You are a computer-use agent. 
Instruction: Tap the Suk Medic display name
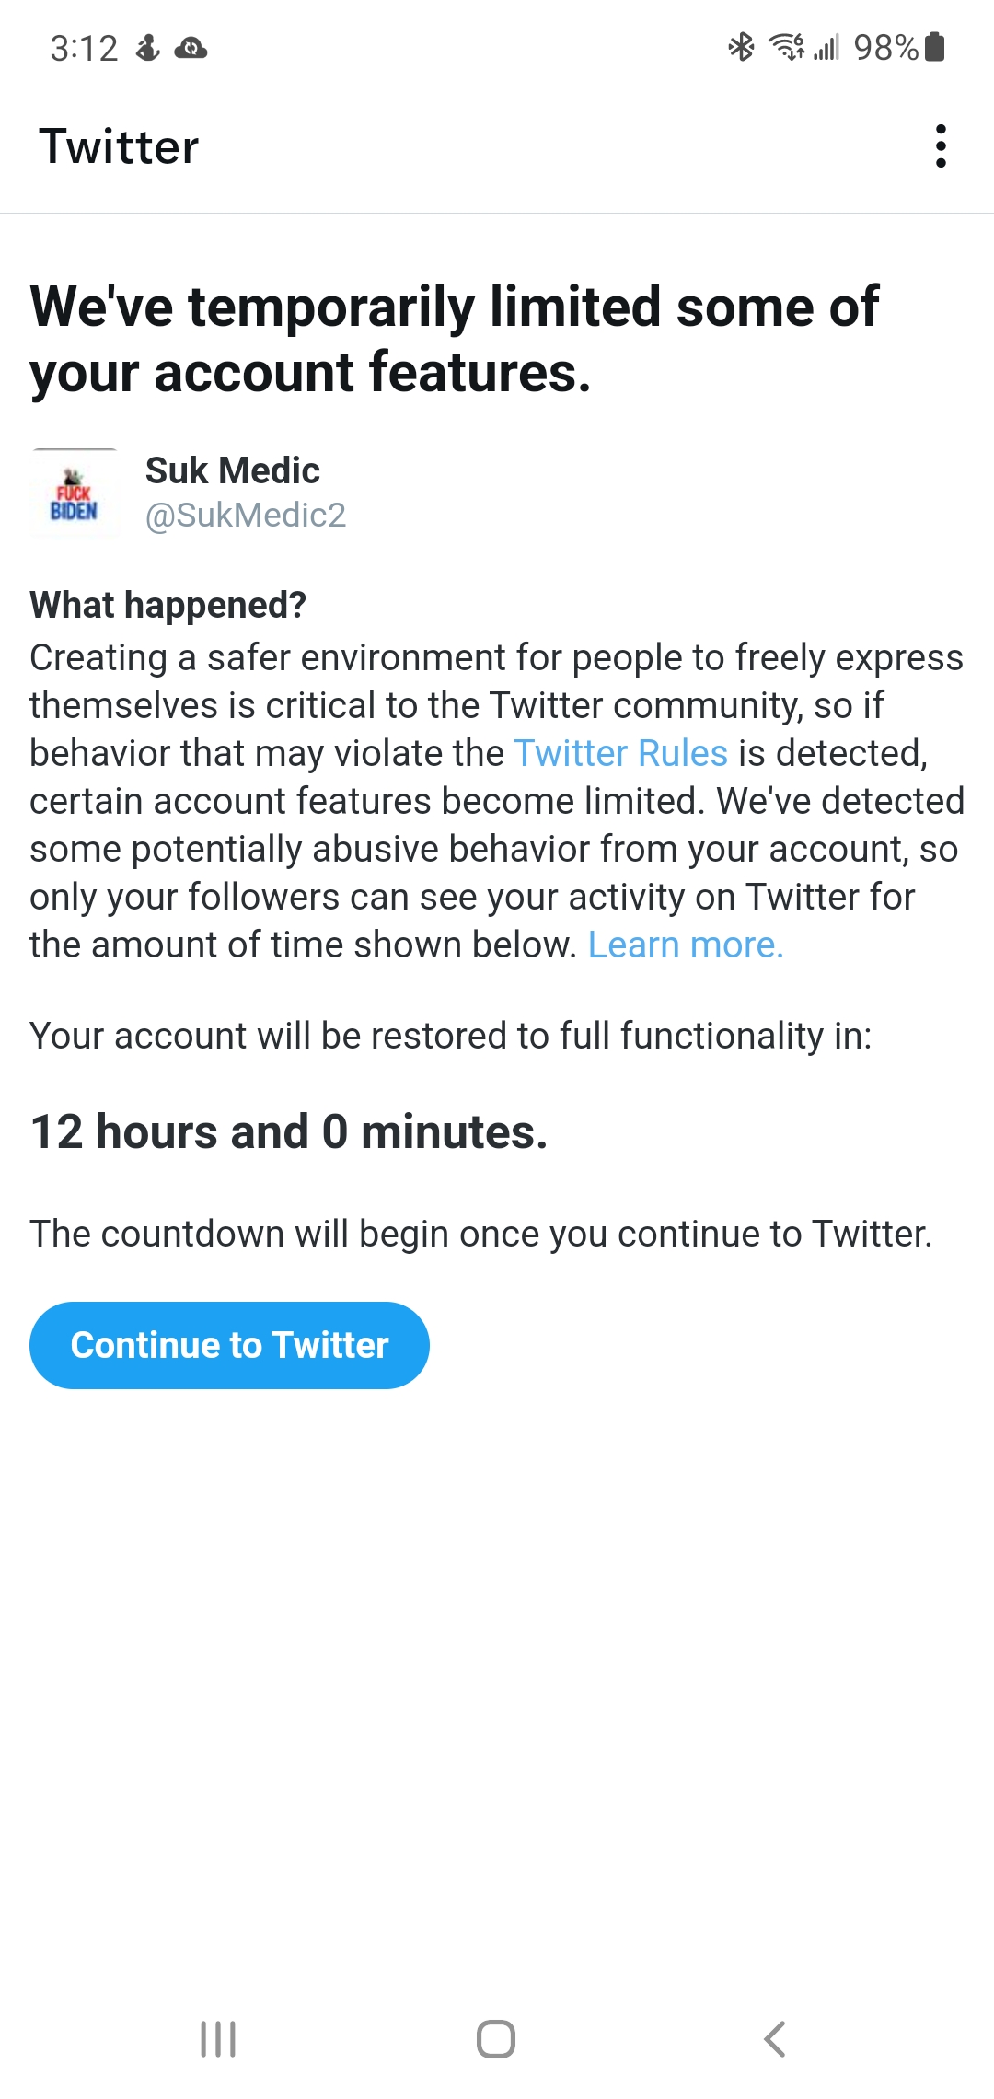pyautogui.click(x=233, y=470)
